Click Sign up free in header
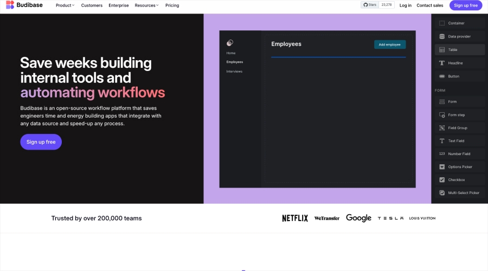The image size is (488, 271). (466, 5)
